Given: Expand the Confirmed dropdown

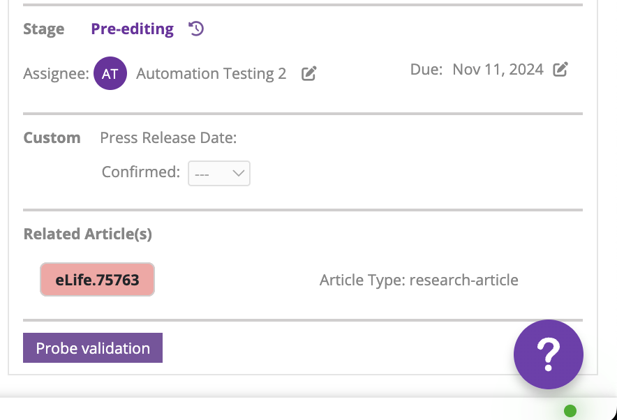Looking at the screenshot, I should coord(219,174).
